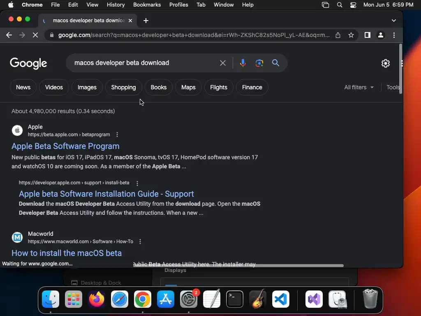The height and width of the screenshot is (316, 421).
Task: Open more options for beta.apple.com result
Action: 117,135
